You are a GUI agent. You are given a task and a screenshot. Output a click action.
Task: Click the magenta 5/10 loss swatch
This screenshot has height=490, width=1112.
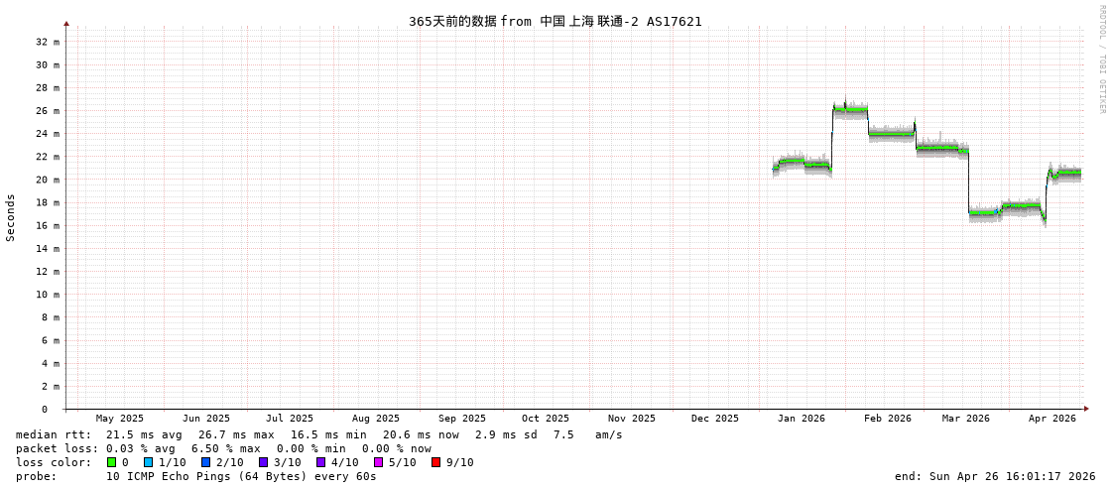coord(378,462)
